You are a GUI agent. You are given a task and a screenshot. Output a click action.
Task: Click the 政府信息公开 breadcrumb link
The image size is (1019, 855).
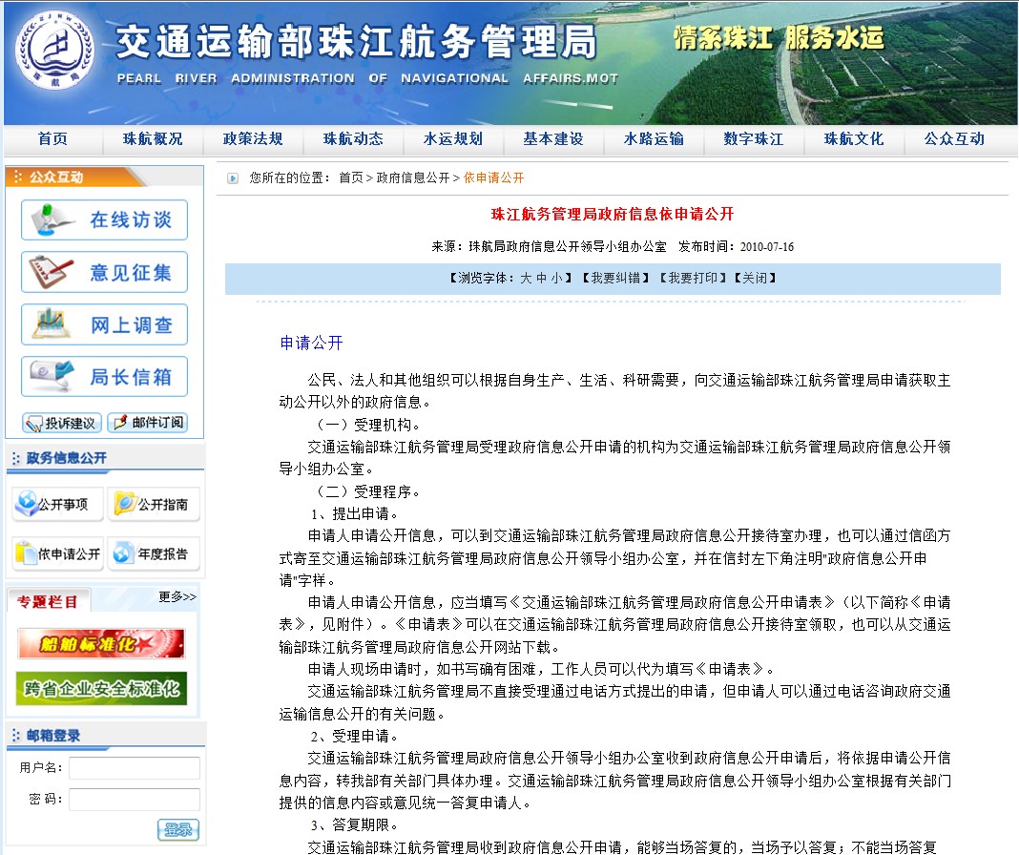(413, 178)
